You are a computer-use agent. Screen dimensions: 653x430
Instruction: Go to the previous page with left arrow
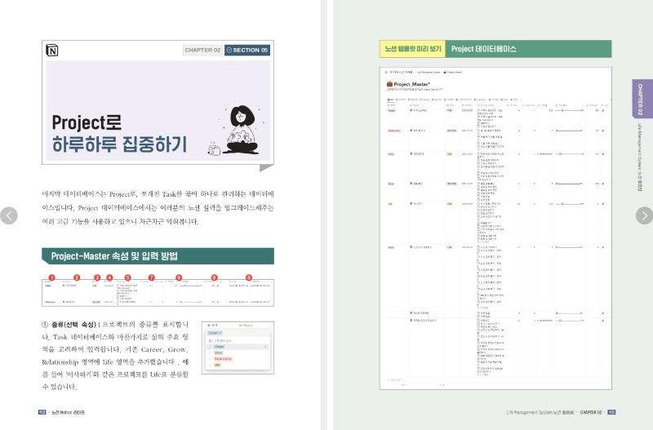[9, 215]
